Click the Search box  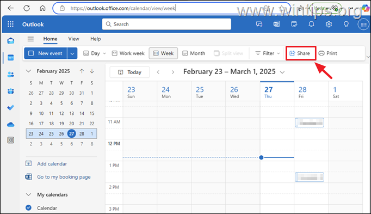click(x=166, y=24)
